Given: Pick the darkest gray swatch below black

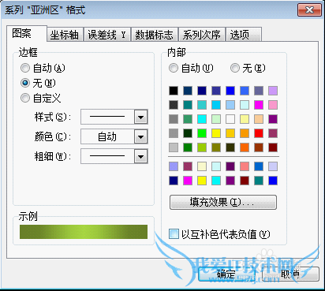Looking at the screenshot, I should pos(174,105).
